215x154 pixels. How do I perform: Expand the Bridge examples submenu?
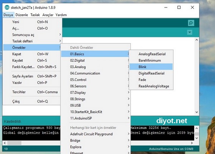pos(96,140)
